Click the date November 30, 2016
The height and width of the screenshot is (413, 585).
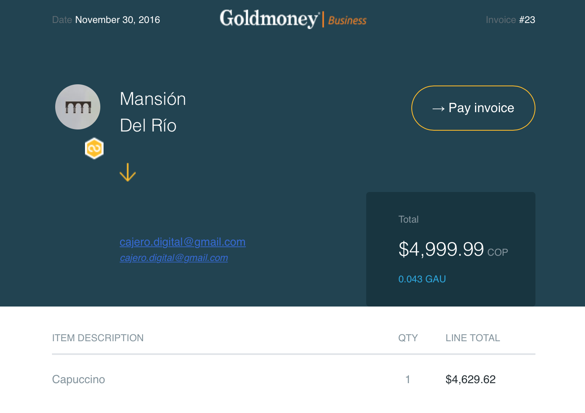coord(118,20)
